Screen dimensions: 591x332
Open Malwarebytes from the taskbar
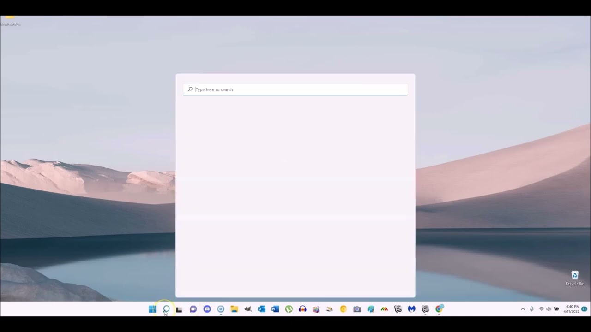411,309
